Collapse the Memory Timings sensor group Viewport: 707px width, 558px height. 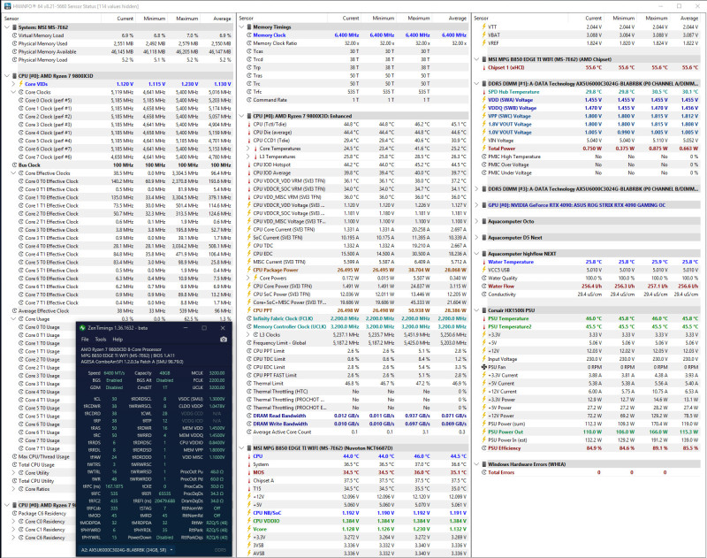241,27
